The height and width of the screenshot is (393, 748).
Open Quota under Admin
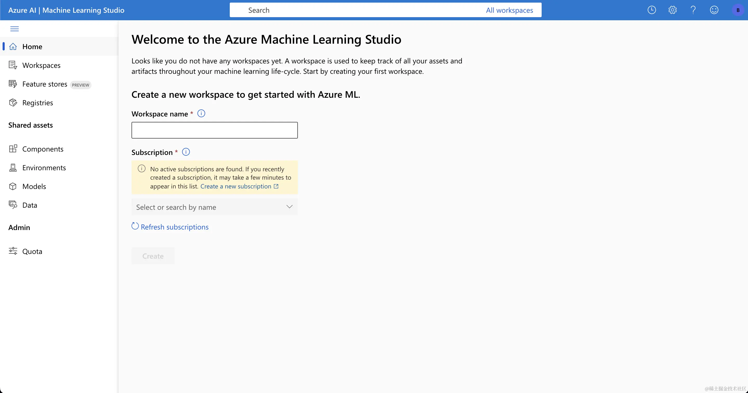(x=32, y=251)
